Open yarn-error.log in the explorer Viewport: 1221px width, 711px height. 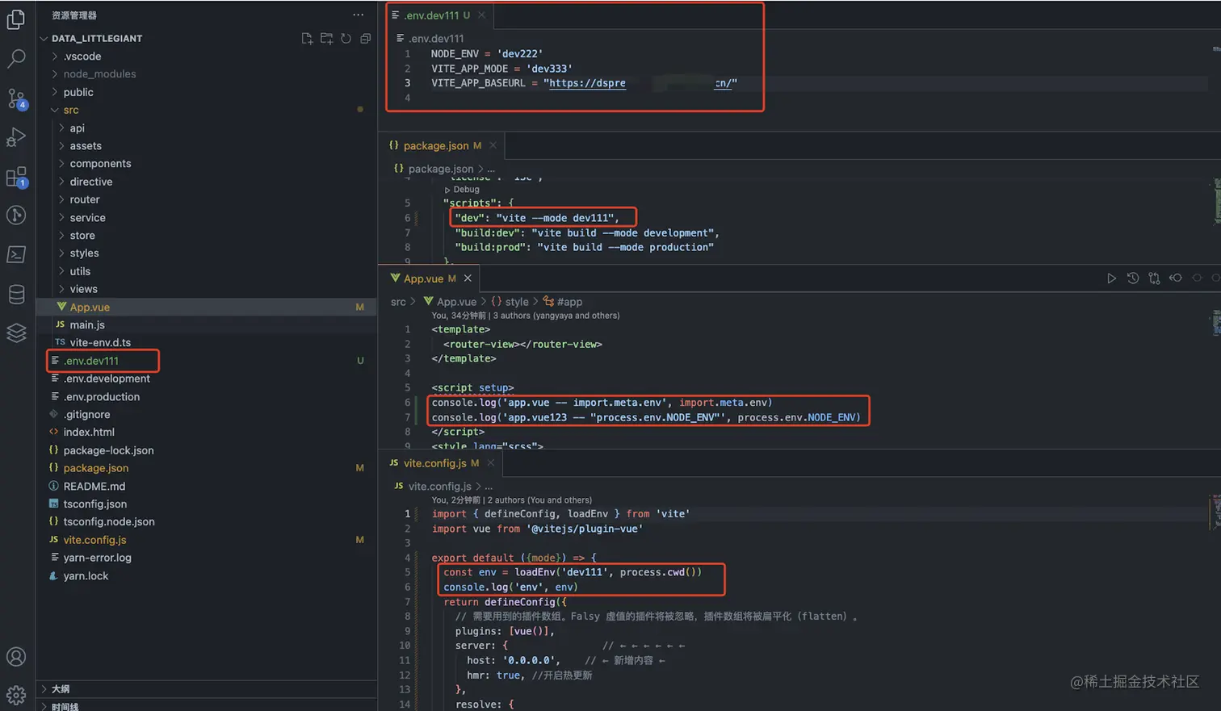[x=206, y=558]
